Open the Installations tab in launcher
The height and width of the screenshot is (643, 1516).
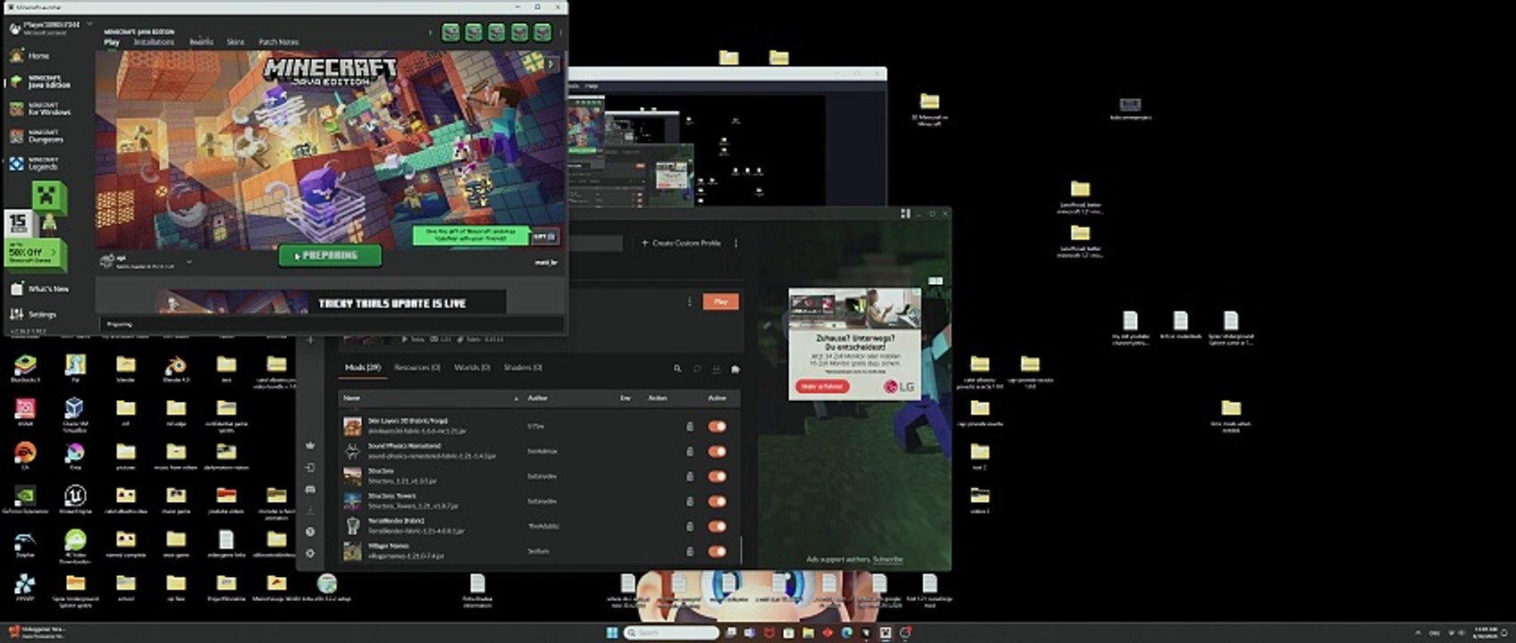click(x=154, y=42)
